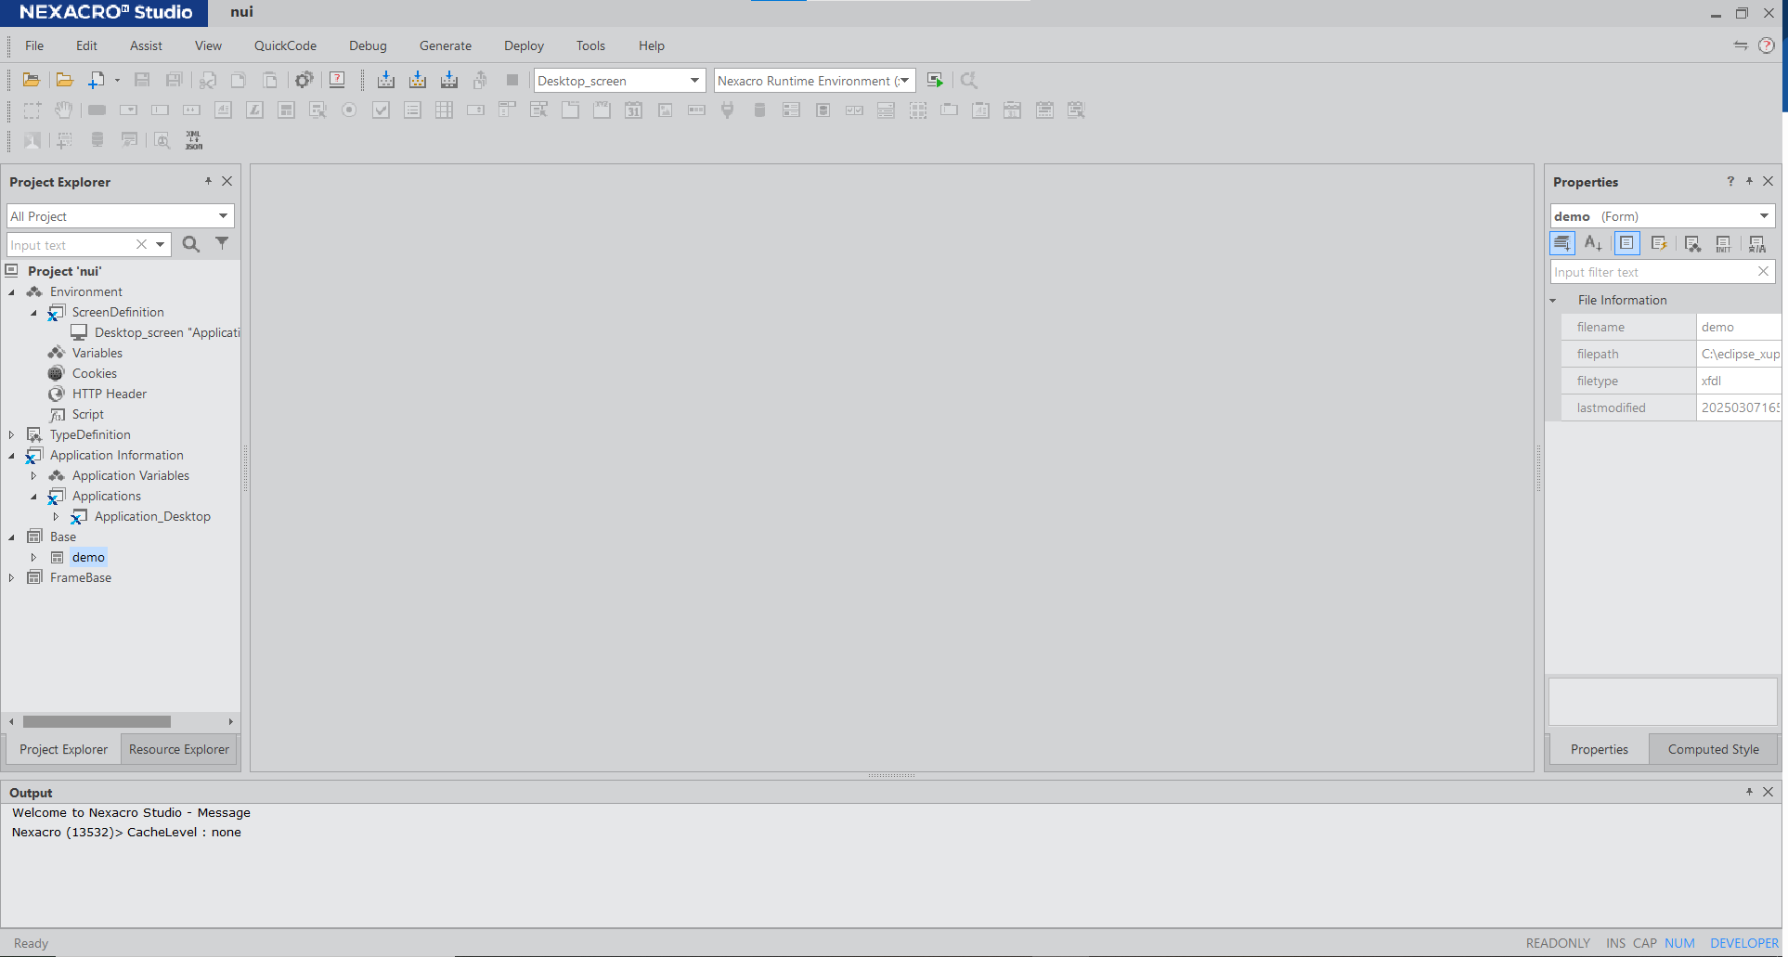The width and height of the screenshot is (1788, 957).
Task: Click the Options gear icon in toolbar
Action: coord(304,81)
